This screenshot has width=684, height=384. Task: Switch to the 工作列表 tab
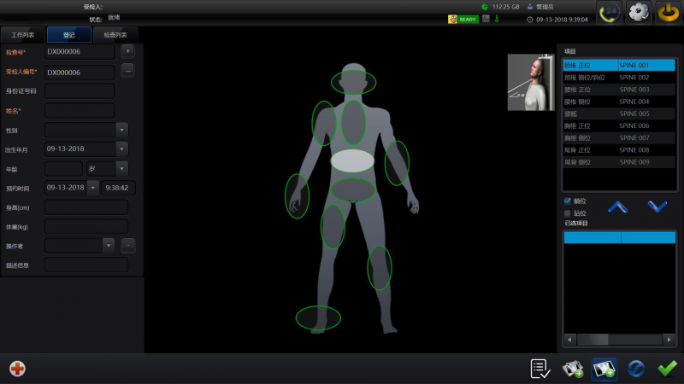click(x=23, y=35)
